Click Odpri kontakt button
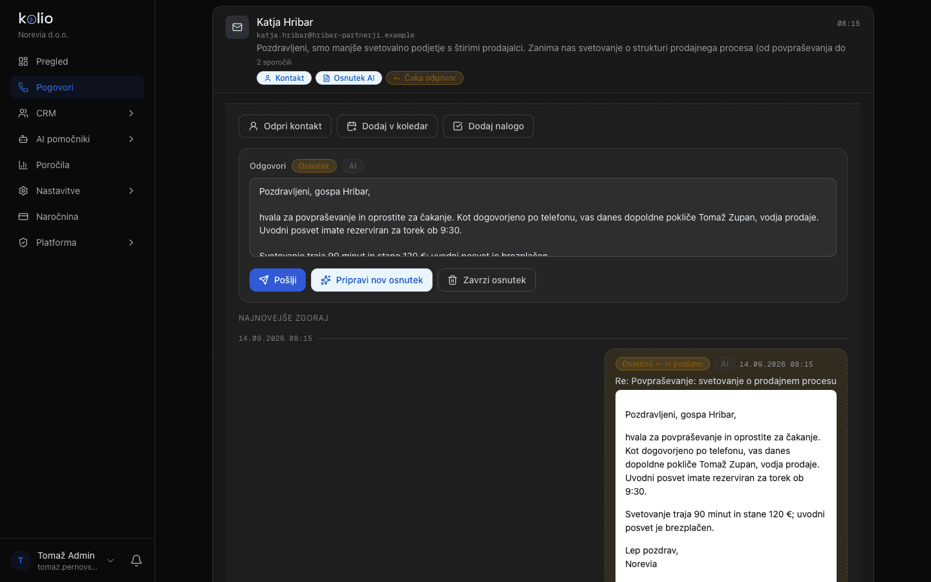The height and width of the screenshot is (582, 931). pyautogui.click(x=285, y=126)
